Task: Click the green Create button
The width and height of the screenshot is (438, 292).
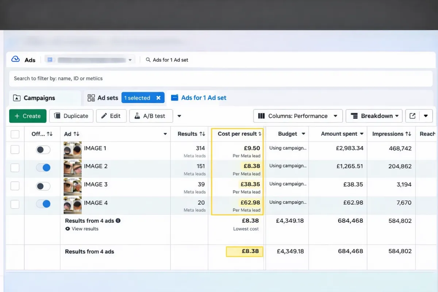Action: tap(28, 116)
